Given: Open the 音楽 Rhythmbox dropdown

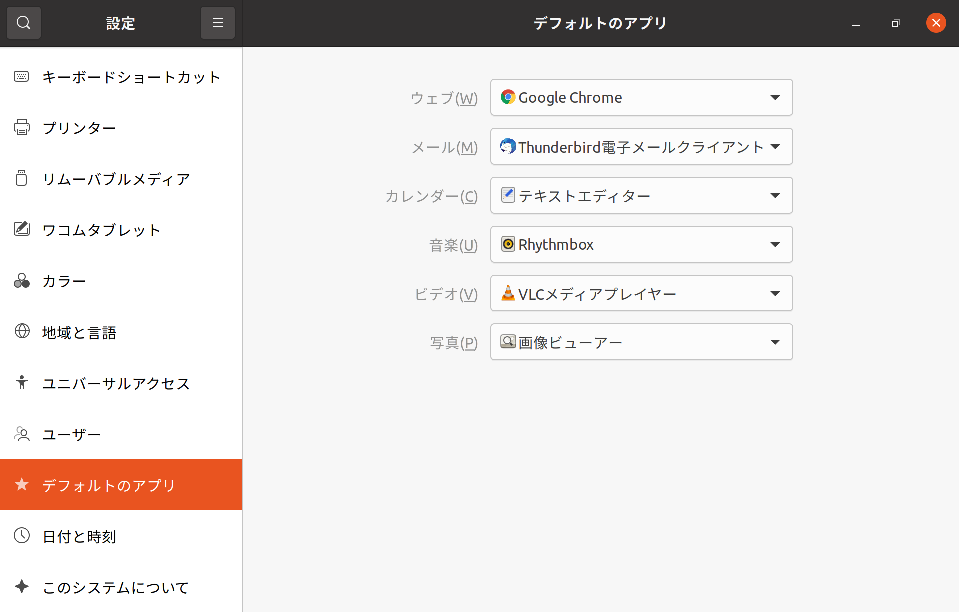Looking at the screenshot, I should (x=641, y=244).
